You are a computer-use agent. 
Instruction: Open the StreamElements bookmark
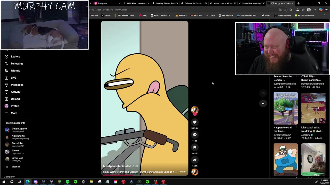coord(282,15)
